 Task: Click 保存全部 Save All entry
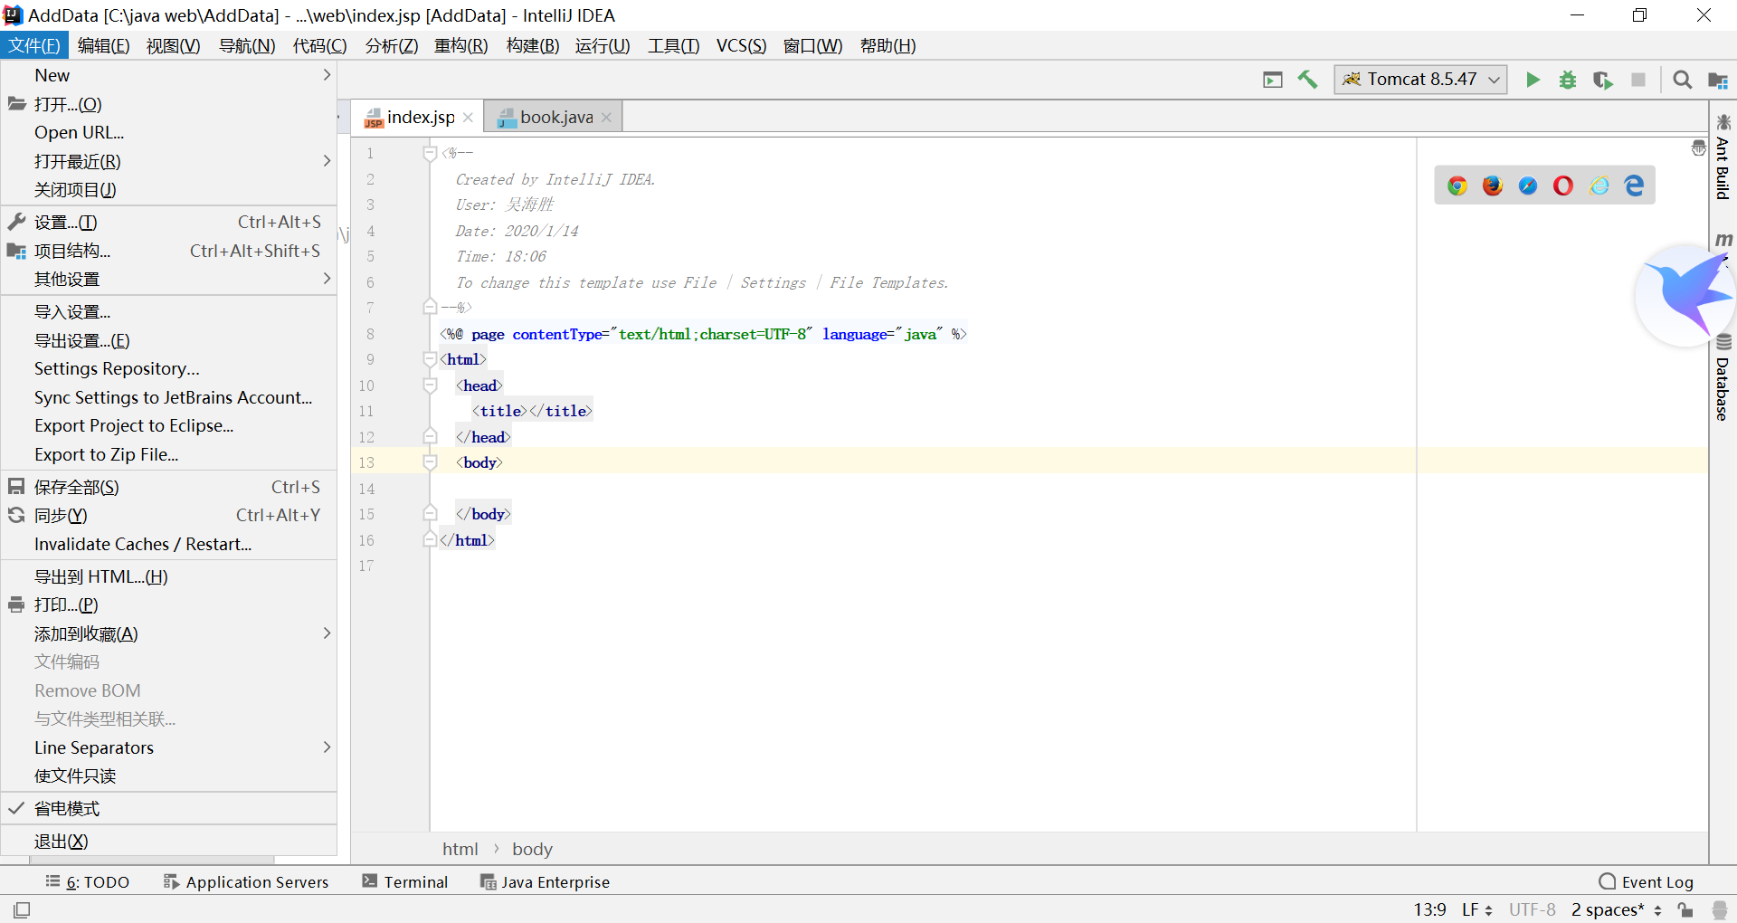click(169, 487)
